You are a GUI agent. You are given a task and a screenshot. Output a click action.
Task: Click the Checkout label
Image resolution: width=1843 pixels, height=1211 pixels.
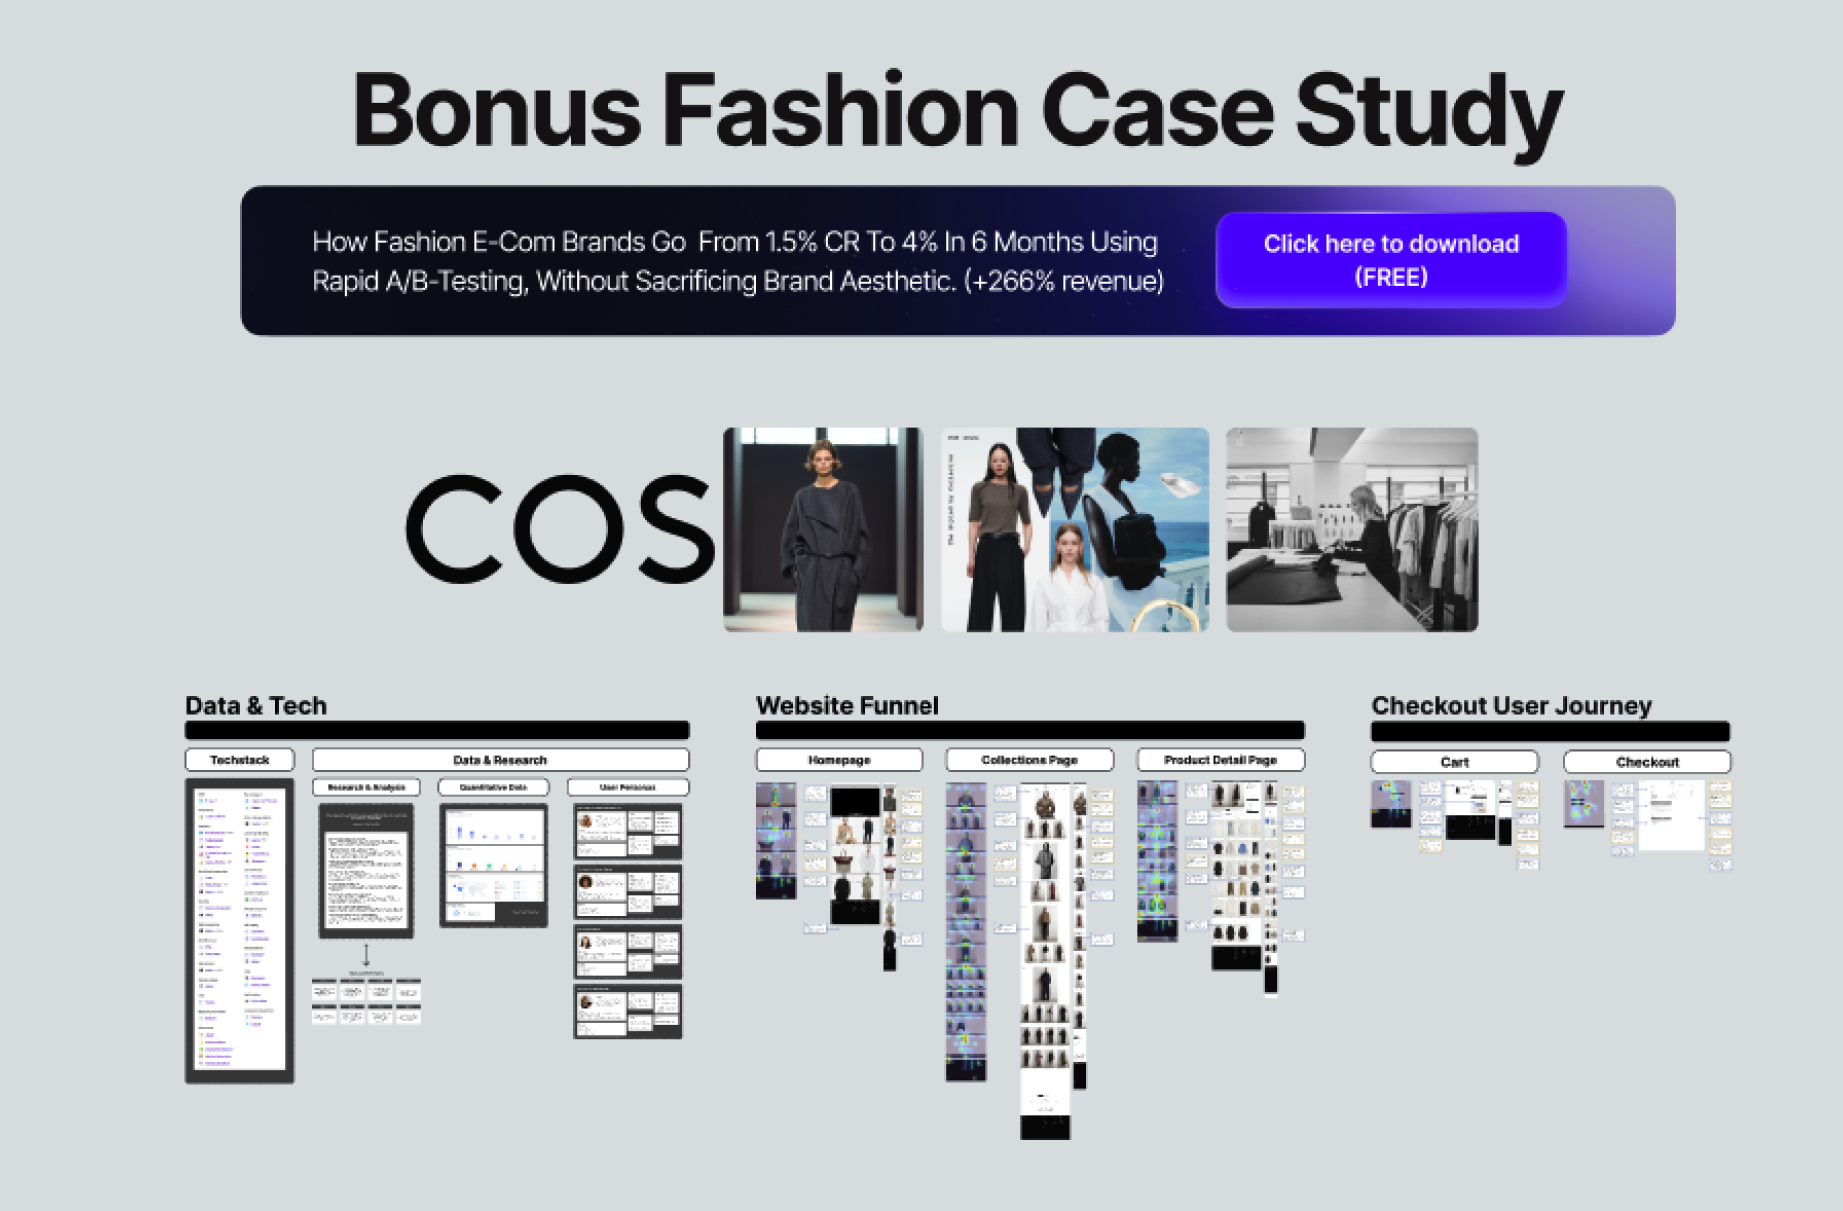pos(1646,762)
